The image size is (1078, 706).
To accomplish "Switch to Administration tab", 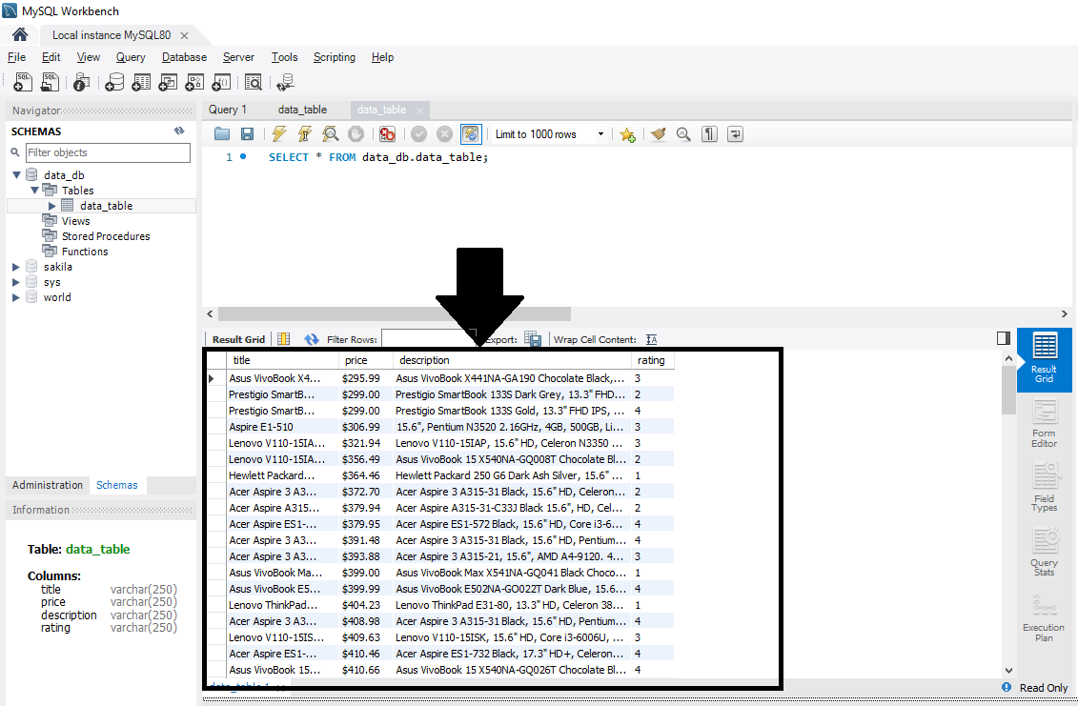I will (48, 485).
